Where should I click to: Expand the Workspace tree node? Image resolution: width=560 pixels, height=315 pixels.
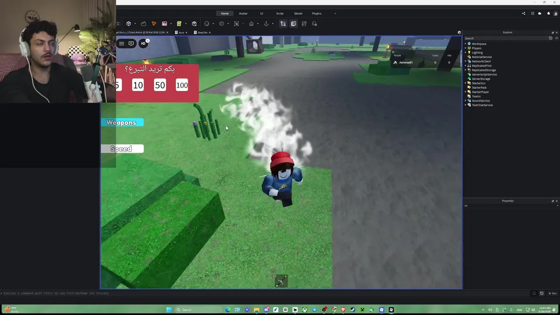point(465,44)
